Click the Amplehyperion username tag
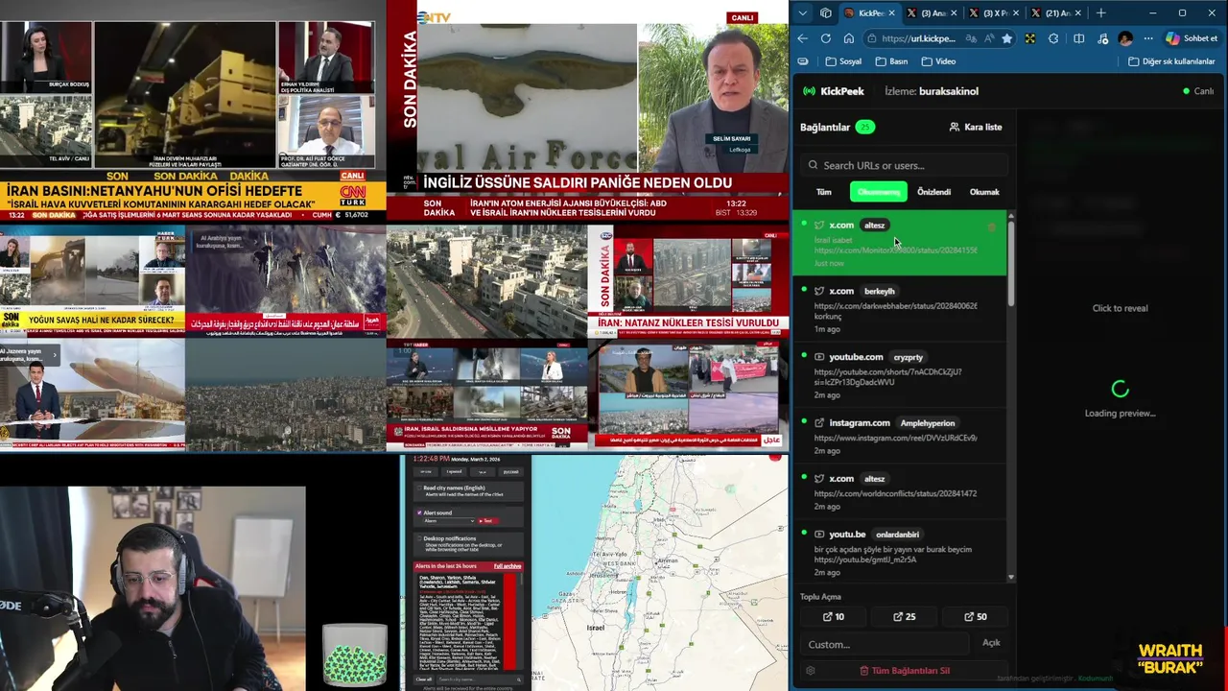 [928, 423]
